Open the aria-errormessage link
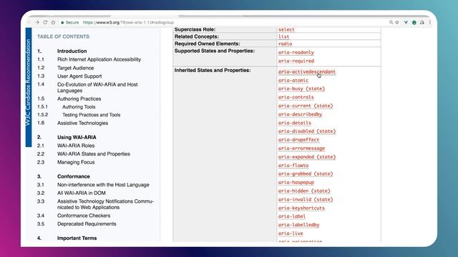 (301, 148)
